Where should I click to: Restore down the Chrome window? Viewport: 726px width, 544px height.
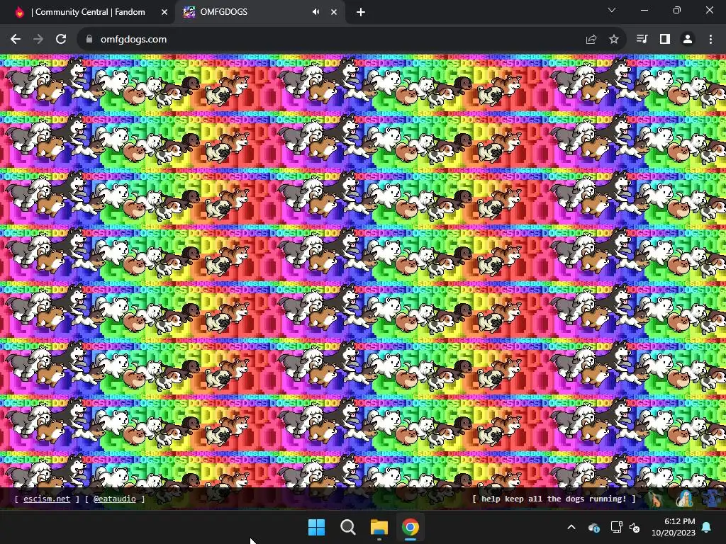[x=677, y=10]
